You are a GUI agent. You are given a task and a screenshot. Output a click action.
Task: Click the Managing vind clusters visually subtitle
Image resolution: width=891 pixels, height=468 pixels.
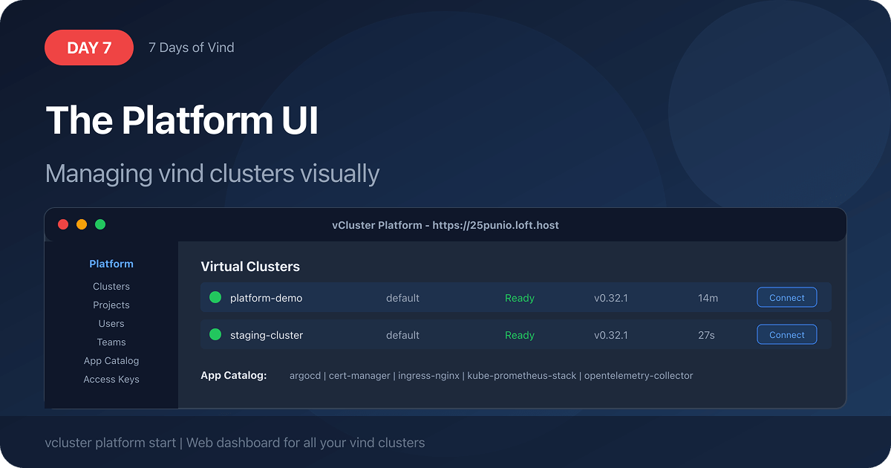(212, 174)
